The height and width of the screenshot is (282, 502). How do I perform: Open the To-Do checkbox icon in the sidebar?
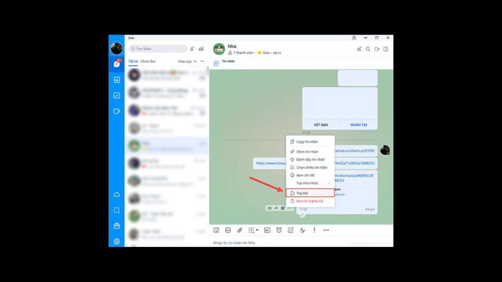click(117, 96)
